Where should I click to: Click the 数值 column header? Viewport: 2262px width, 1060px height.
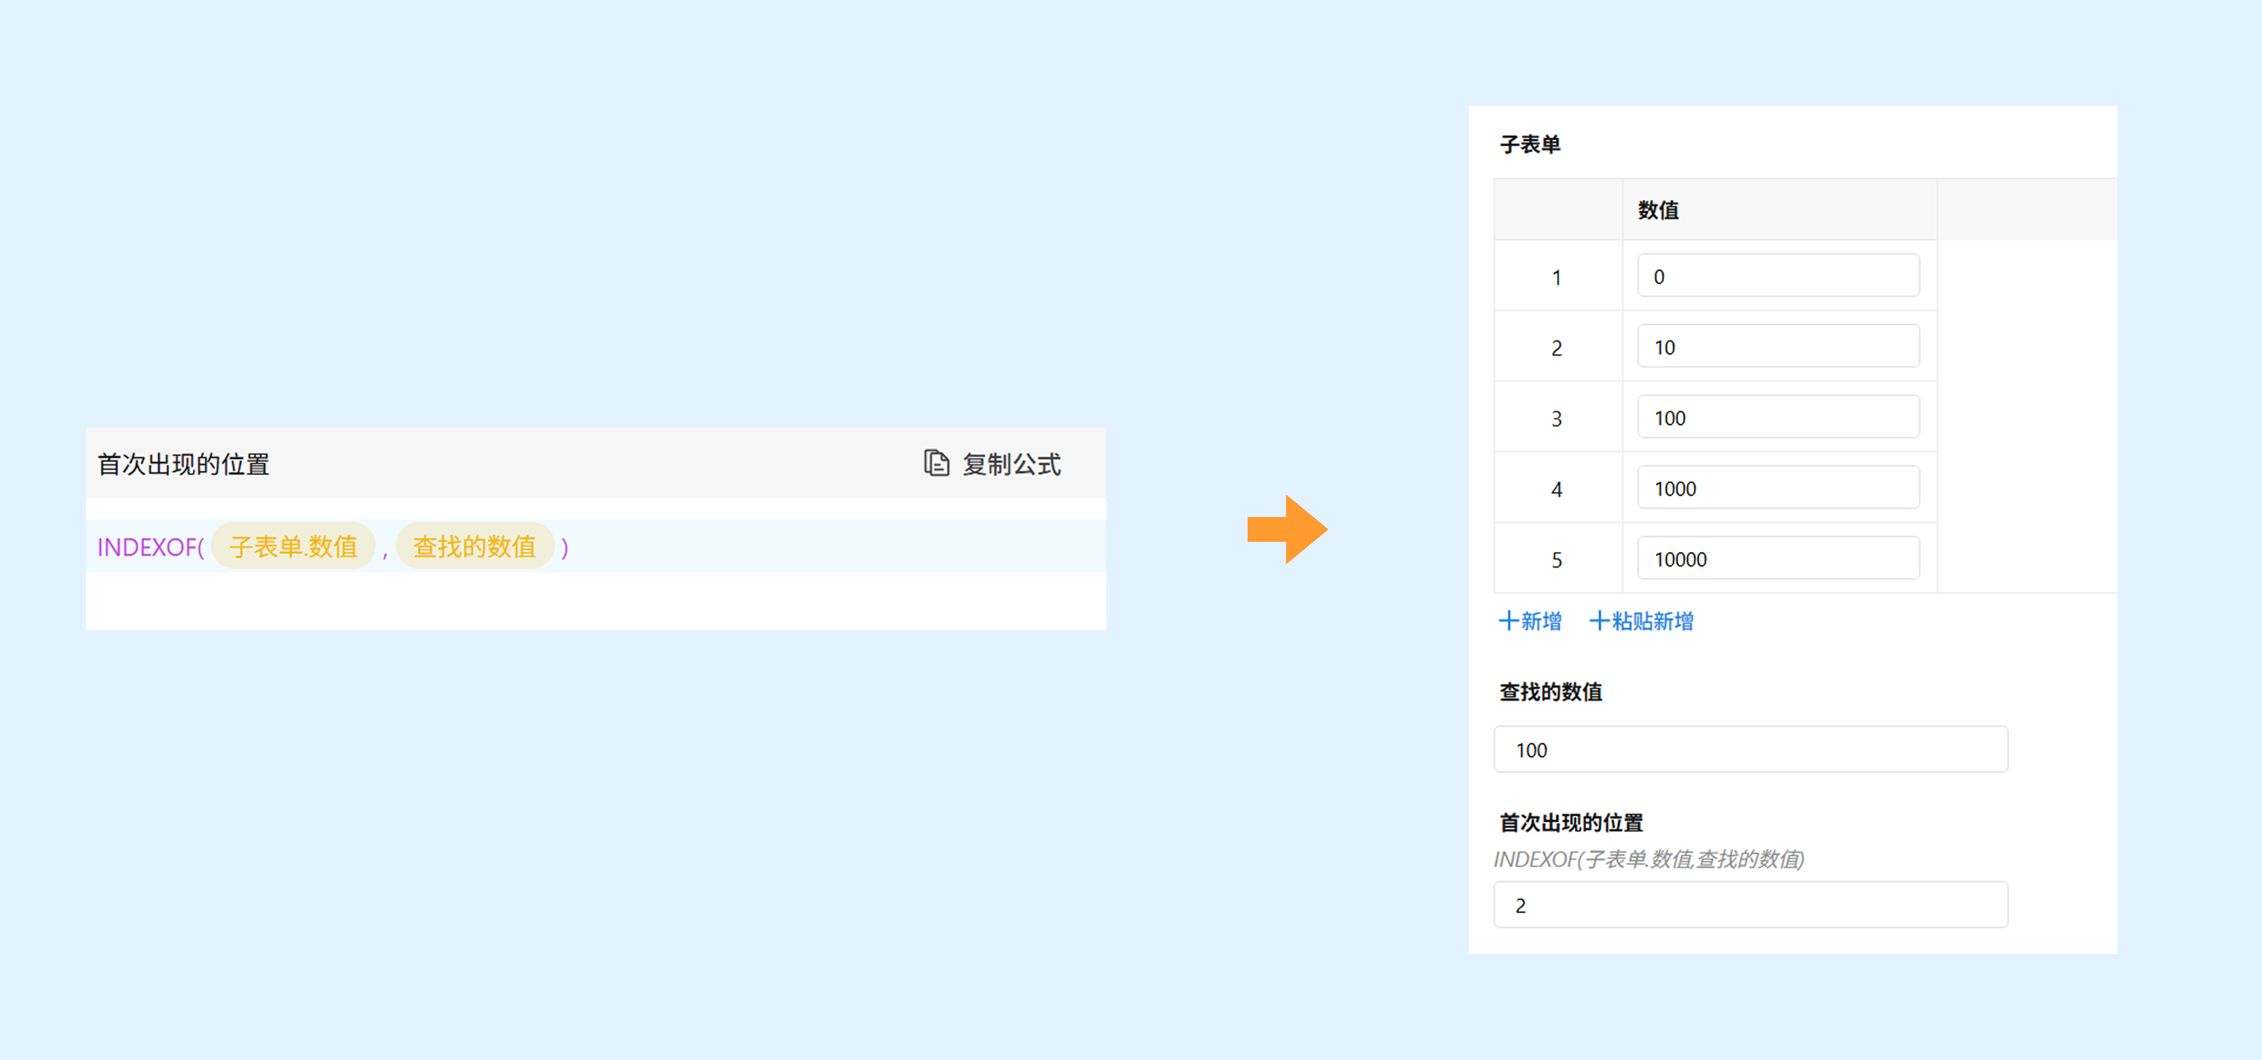[x=1658, y=210]
